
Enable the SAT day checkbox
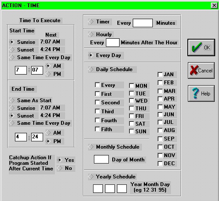coord(131,123)
